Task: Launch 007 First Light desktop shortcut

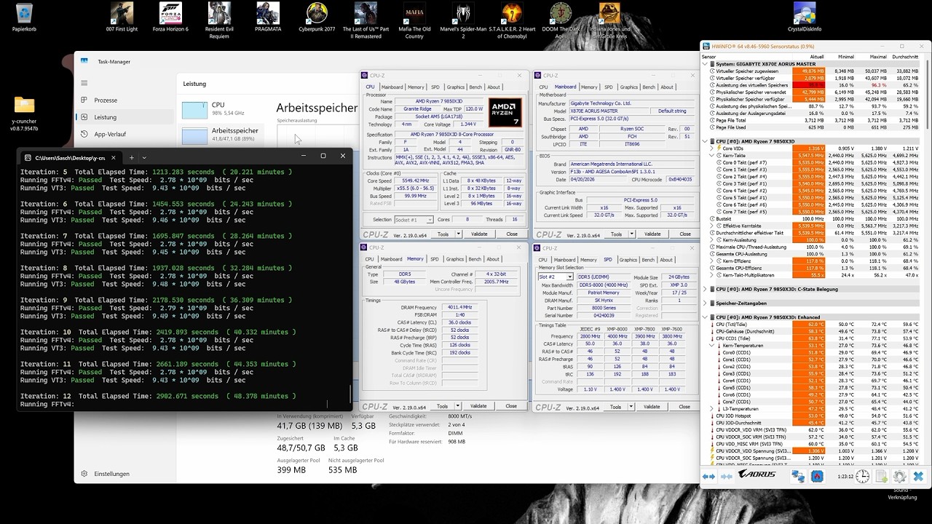Action: (x=122, y=17)
